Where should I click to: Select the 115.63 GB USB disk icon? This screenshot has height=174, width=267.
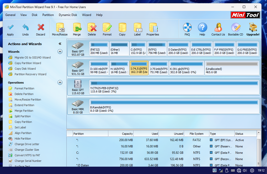(78, 84)
